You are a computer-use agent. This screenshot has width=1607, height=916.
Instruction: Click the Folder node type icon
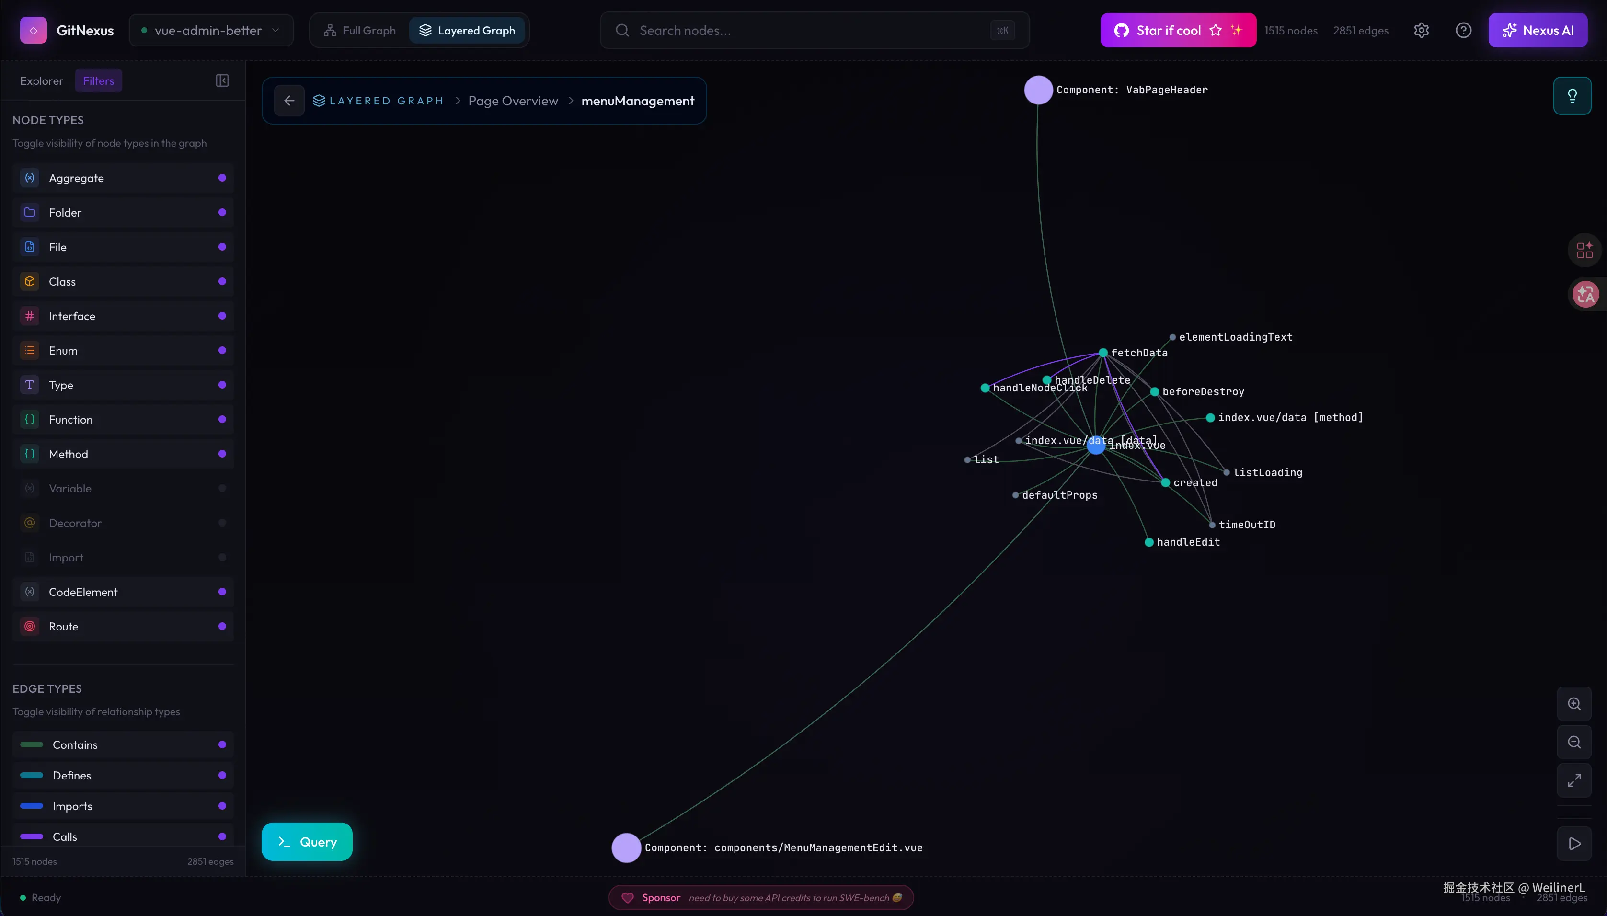tap(30, 213)
